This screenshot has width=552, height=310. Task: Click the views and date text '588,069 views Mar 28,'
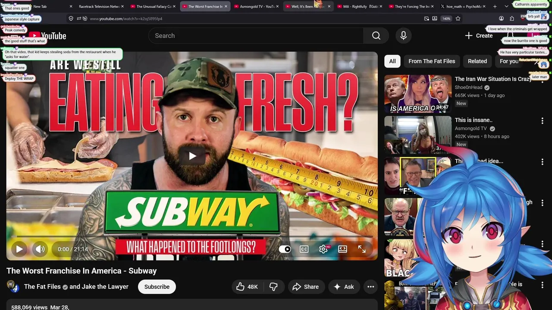(40, 307)
